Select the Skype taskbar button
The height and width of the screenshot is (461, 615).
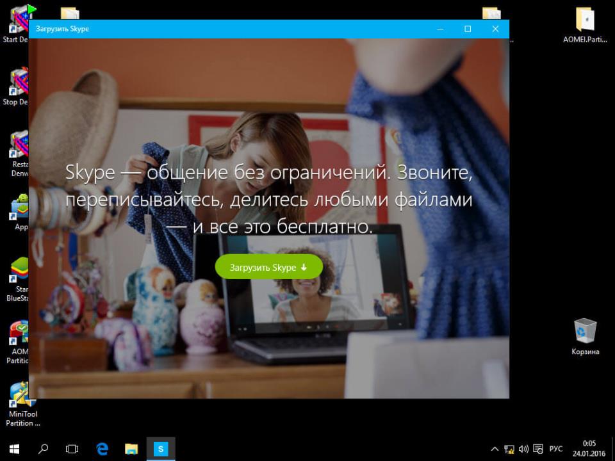(x=161, y=449)
